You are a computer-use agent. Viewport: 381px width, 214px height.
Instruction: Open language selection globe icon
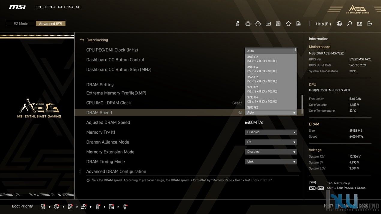339,24
